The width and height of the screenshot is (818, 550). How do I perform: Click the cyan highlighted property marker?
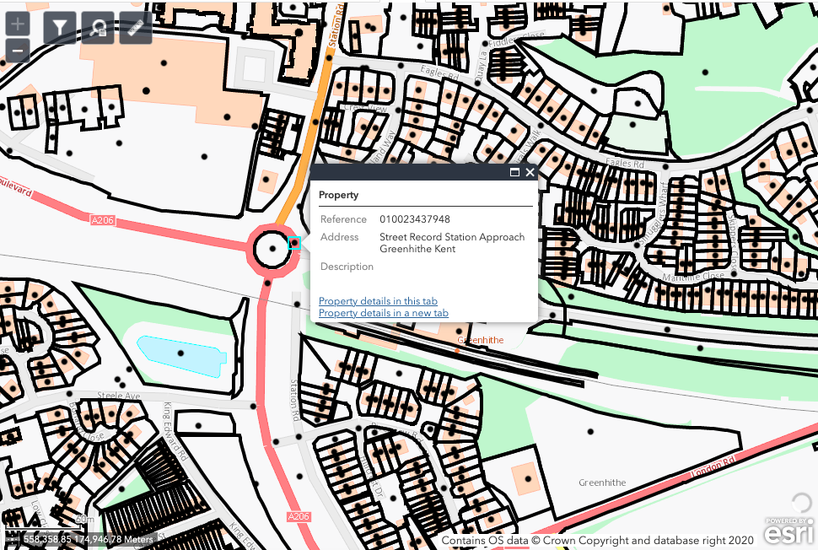pos(294,243)
